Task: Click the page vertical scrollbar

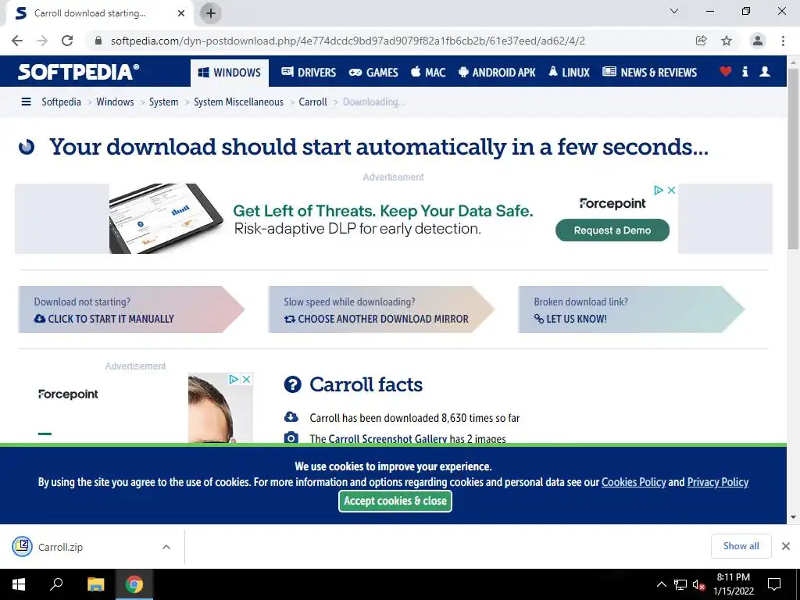Action: pos(793,158)
